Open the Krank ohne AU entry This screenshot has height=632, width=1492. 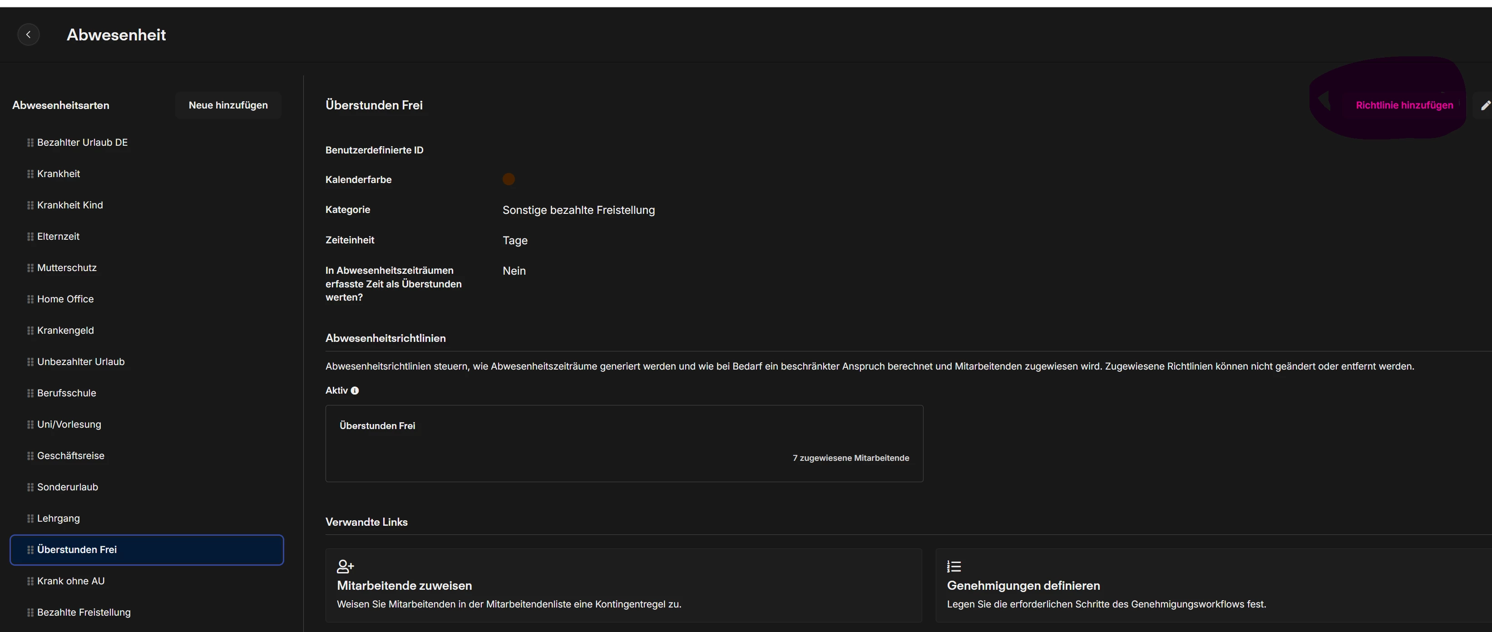click(71, 581)
